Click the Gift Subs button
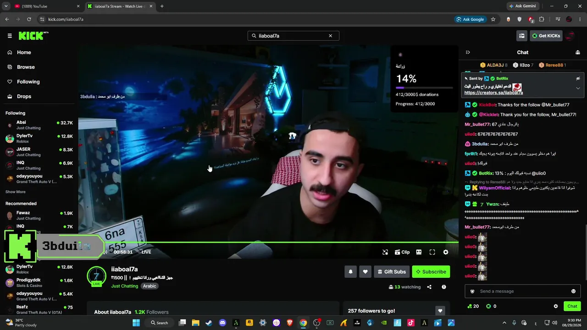The height and width of the screenshot is (330, 587). point(392,272)
